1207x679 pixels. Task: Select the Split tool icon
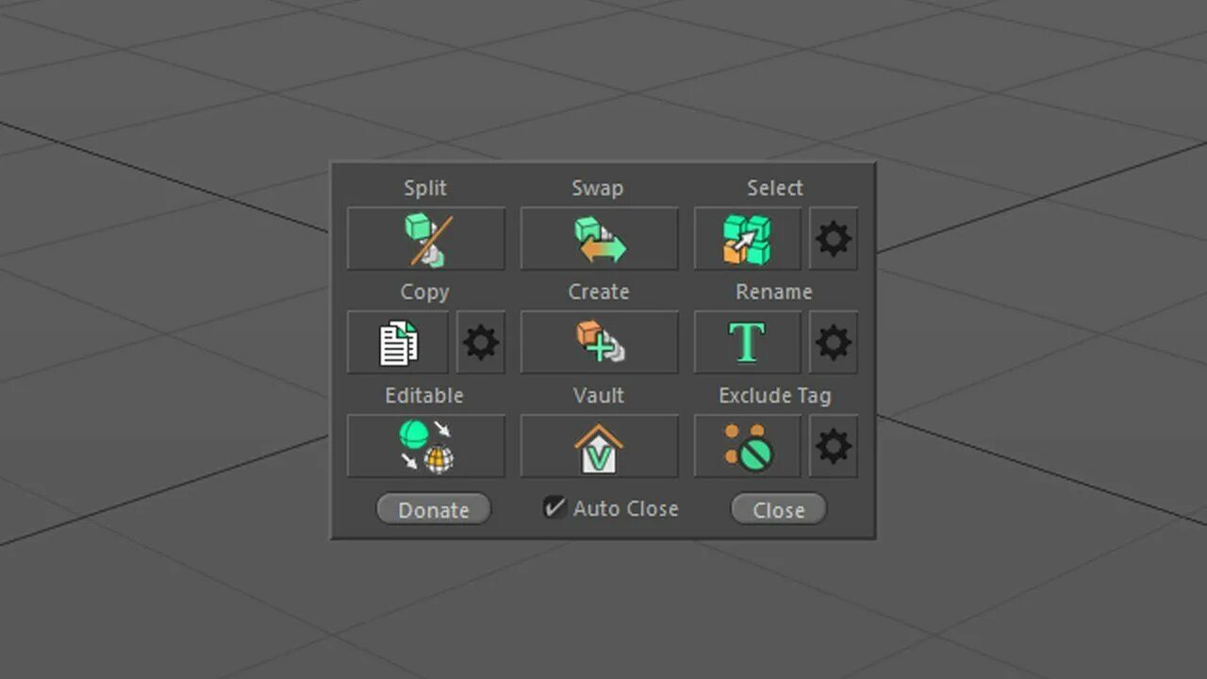426,239
